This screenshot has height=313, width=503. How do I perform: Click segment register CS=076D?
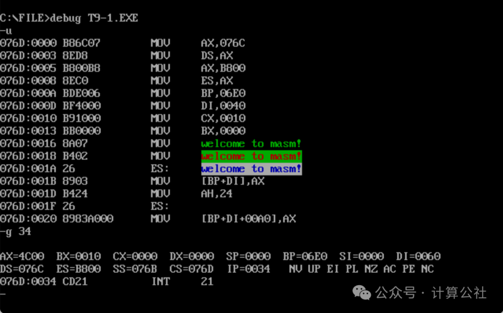[x=191, y=269]
